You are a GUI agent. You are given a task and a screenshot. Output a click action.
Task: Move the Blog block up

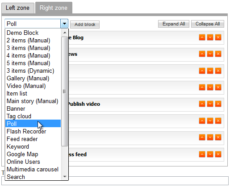(x=202, y=37)
